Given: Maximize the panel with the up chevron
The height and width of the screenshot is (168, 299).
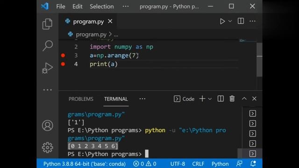Looking at the screenshot, I should pos(244,98).
